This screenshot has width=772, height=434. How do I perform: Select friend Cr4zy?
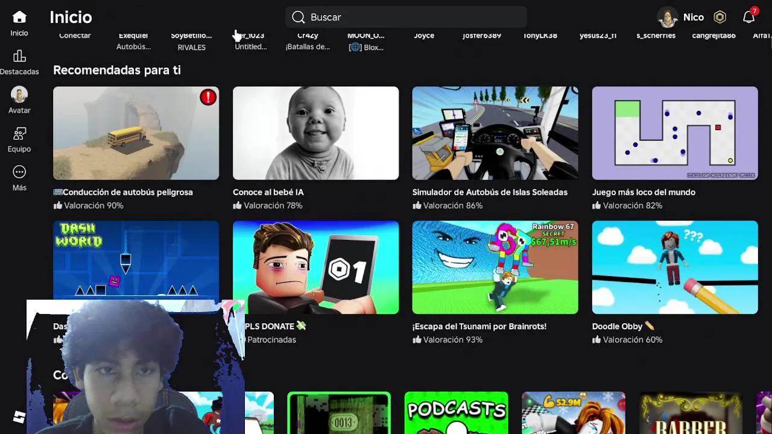pos(308,40)
